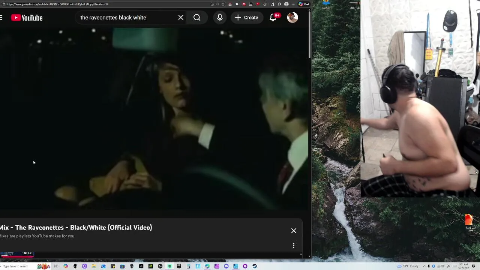Open the Mix playlist three-dot options
Viewport: 480px width, 270px height.
pyautogui.click(x=294, y=245)
